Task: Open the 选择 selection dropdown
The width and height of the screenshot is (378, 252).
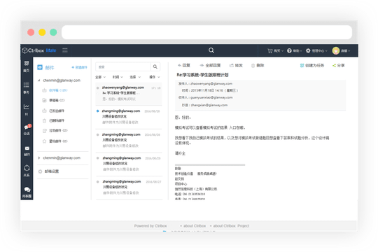Action: pos(135,77)
